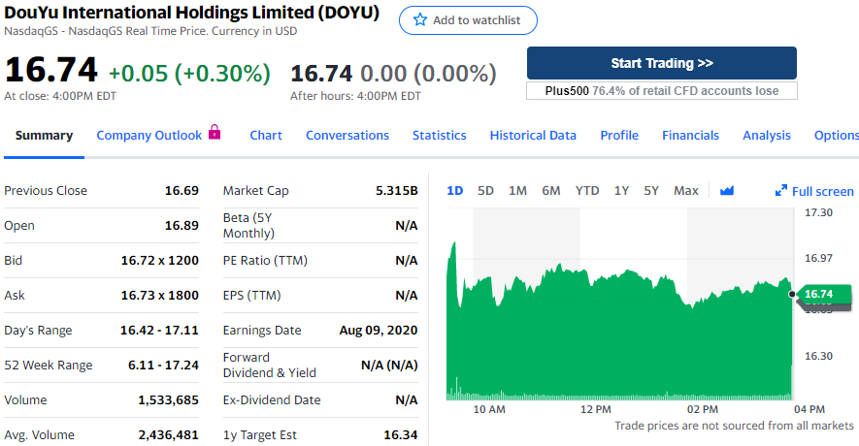Viewport: 859px width, 446px height.
Task: Select the 1M chart range
Action: pyautogui.click(x=517, y=190)
